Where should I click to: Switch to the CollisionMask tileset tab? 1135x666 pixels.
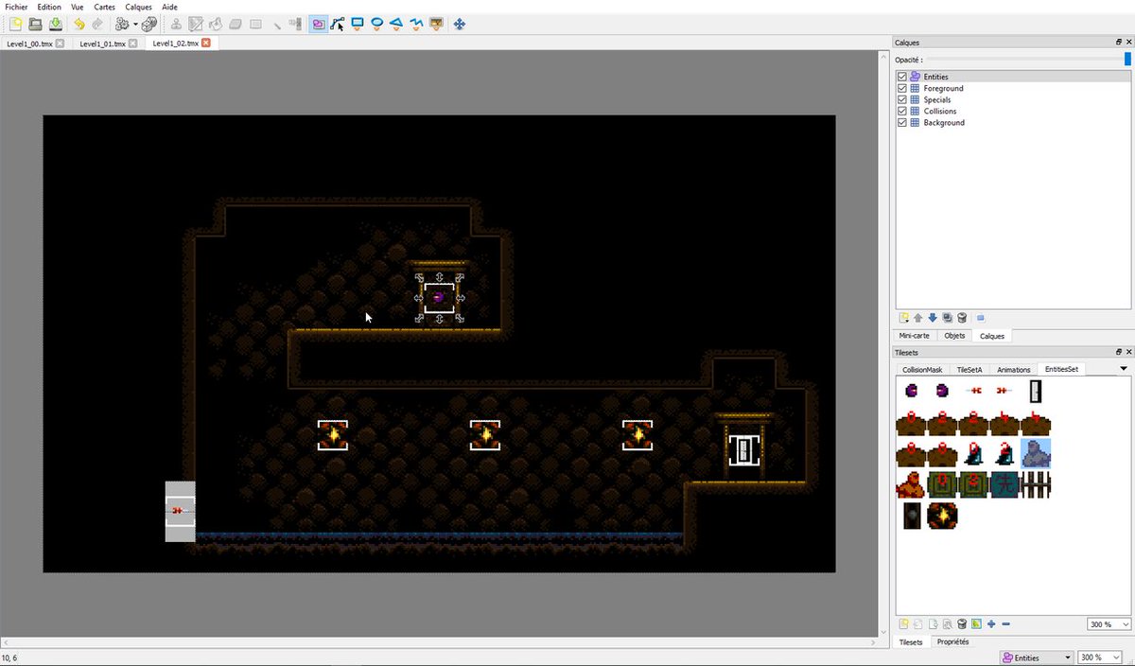(922, 370)
